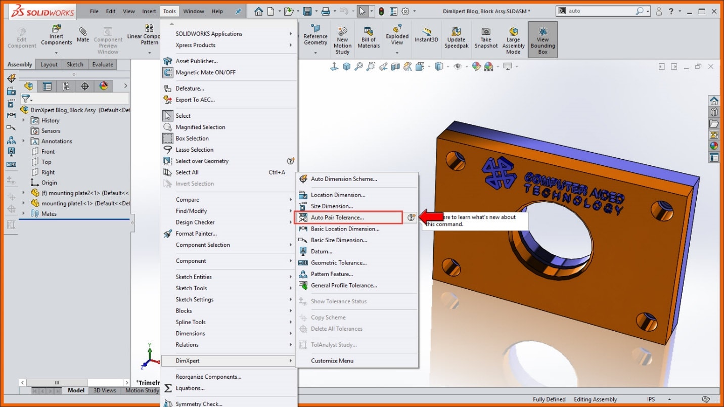Expand the mounting plate2<1> component
Viewport: 724px width, 407px height.
pos(24,193)
